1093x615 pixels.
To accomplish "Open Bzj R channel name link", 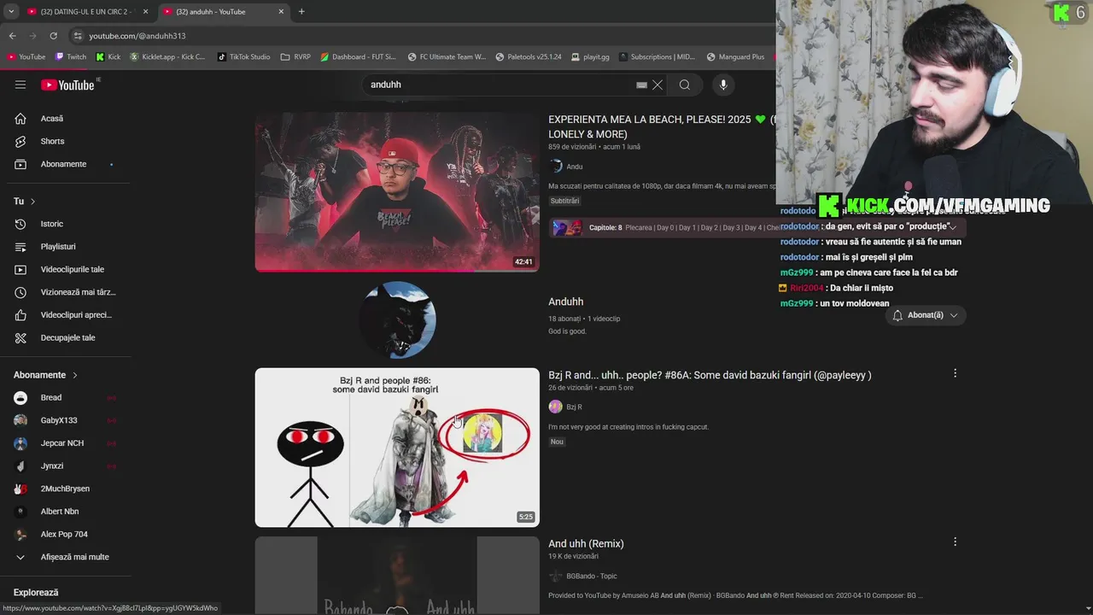I will [575, 407].
